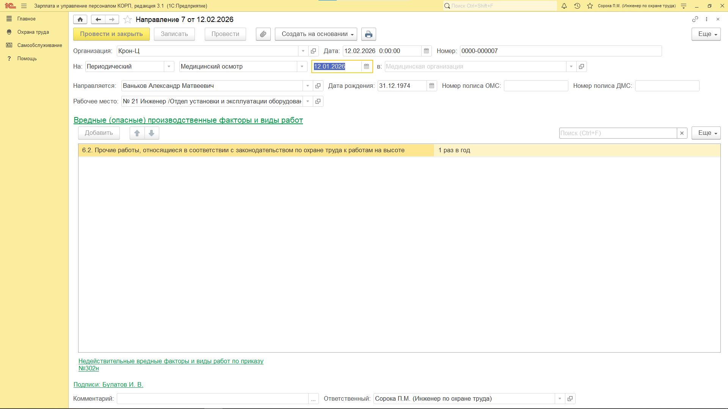Viewport: 728px width, 409px height.
Task: Open calendar picker for birth date
Action: [431, 86]
